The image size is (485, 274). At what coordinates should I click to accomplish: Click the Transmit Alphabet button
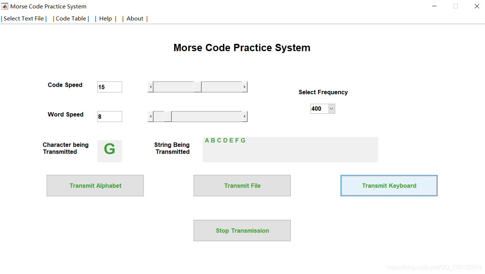(x=95, y=186)
